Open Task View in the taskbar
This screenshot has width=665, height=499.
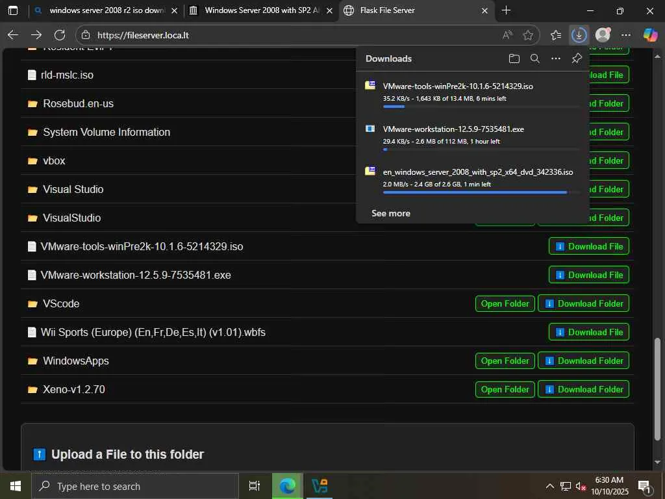(x=255, y=486)
